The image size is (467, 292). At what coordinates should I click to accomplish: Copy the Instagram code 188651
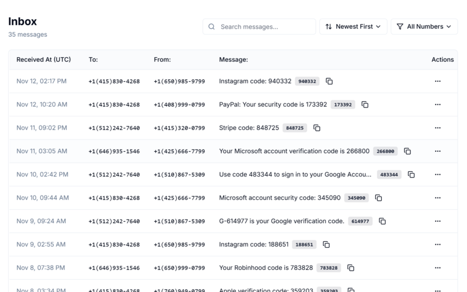click(x=326, y=245)
